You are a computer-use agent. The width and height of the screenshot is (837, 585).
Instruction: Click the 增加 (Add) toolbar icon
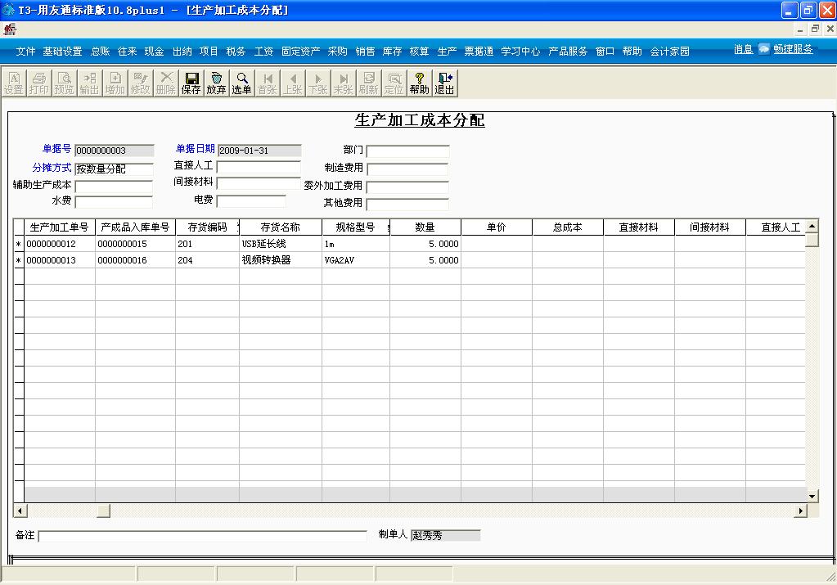[x=114, y=82]
